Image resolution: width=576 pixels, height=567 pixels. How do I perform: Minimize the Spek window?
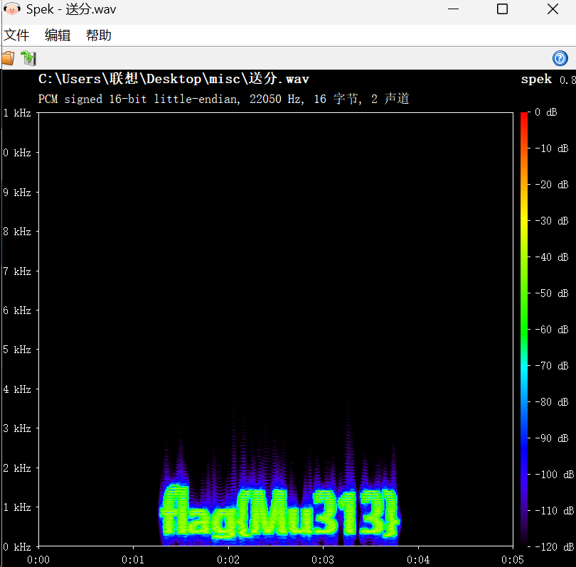454,9
